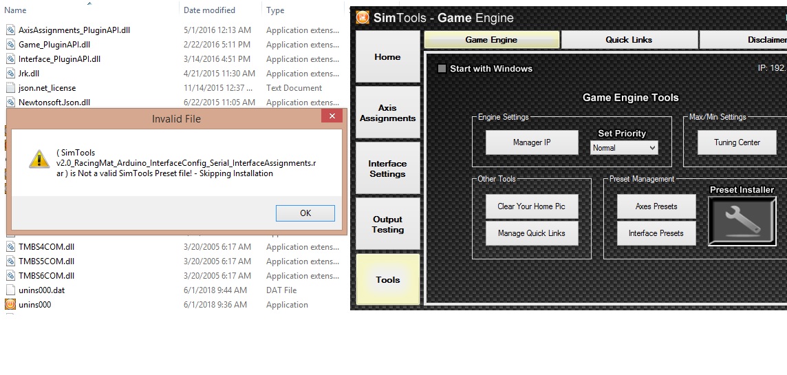Go to the Output Testing section

(x=387, y=224)
